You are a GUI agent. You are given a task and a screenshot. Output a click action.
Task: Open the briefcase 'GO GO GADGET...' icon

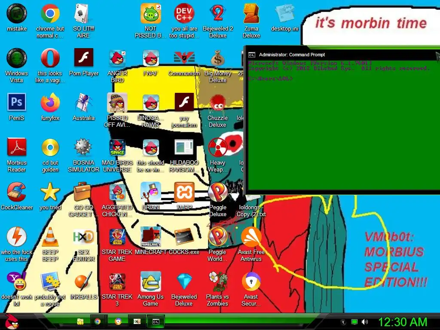pyautogui.click(x=82, y=192)
